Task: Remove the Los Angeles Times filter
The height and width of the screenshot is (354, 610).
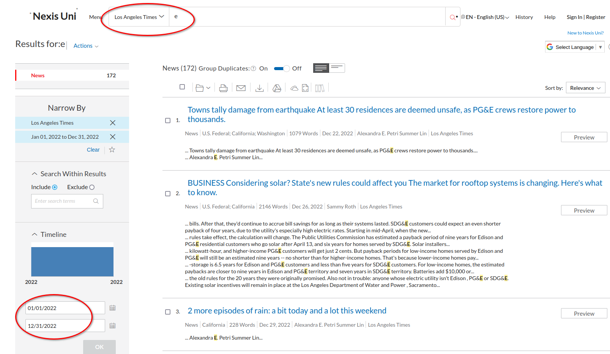Action: coord(113,123)
